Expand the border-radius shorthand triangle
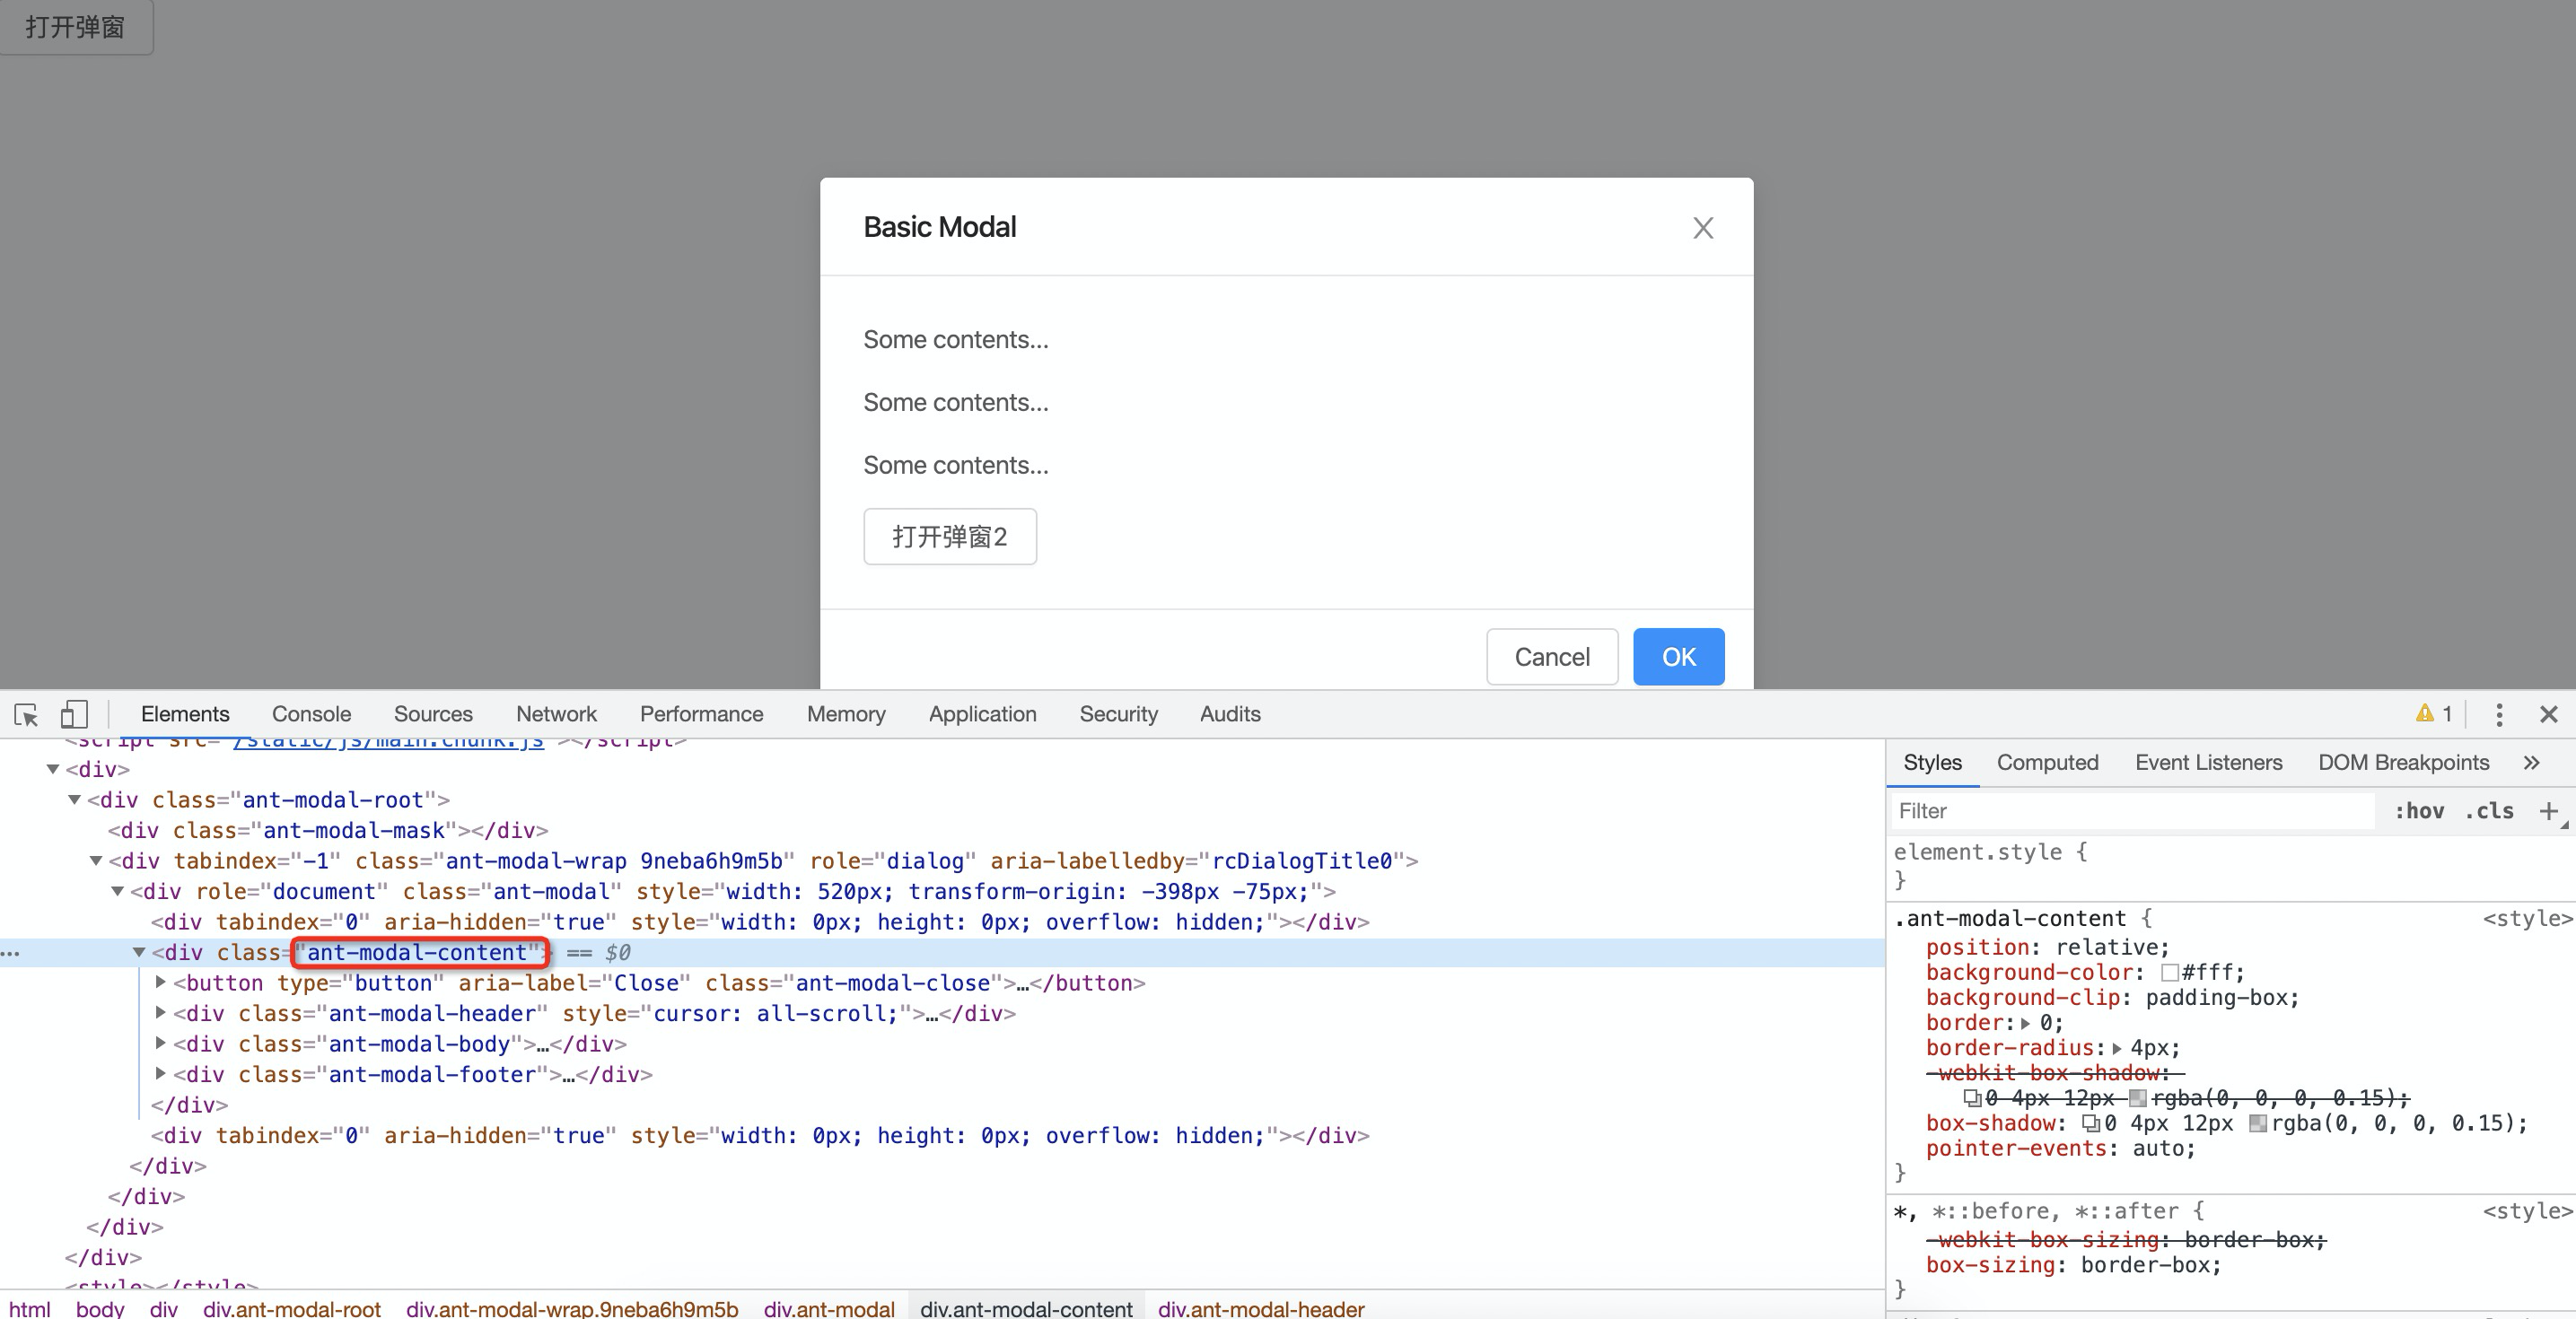 click(2116, 1049)
